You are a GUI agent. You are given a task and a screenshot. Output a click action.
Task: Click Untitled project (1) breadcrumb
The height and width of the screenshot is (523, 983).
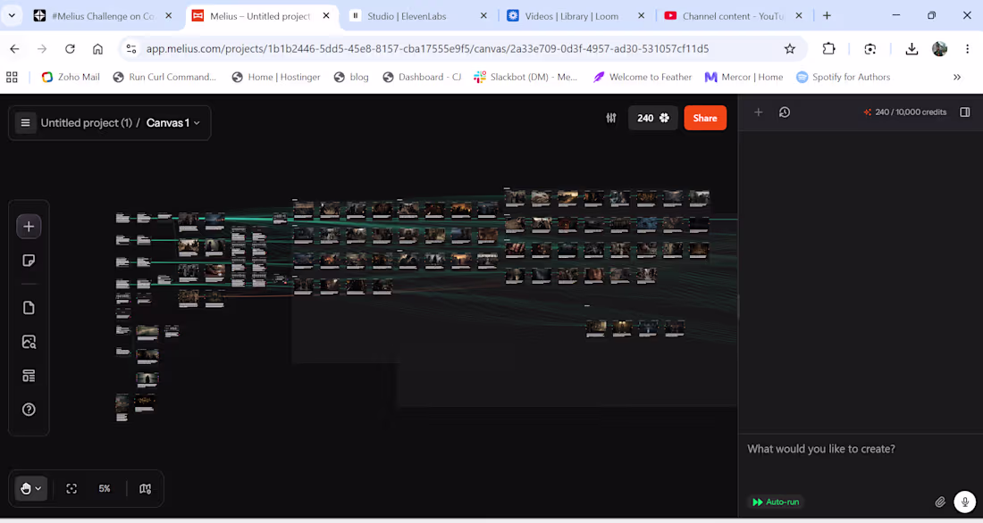pos(87,123)
